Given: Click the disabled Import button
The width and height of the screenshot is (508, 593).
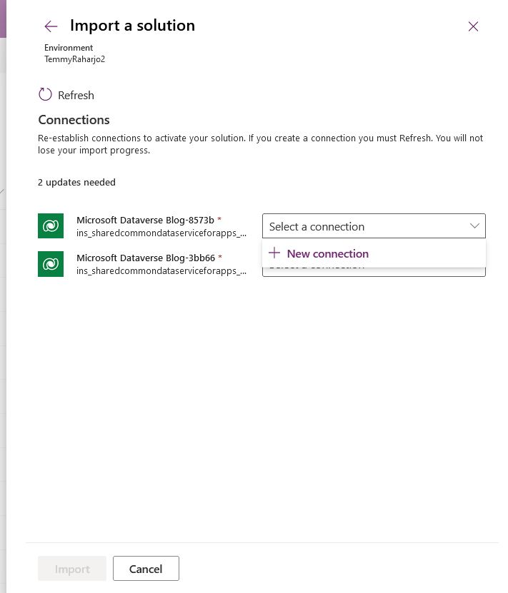Looking at the screenshot, I should (72, 569).
